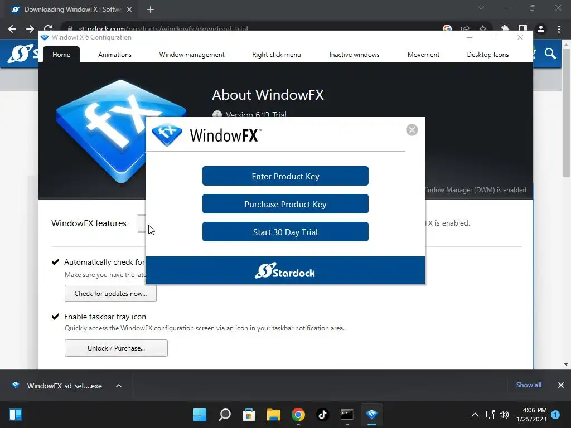Toggle Automatically check for updates checkbox
571x428 pixels.
(55, 262)
